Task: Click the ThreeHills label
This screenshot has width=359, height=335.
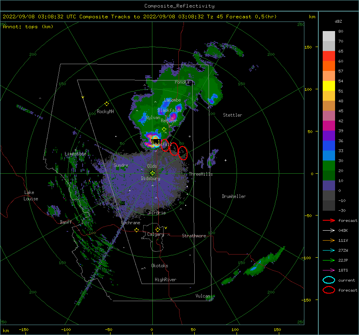Action: (201, 174)
